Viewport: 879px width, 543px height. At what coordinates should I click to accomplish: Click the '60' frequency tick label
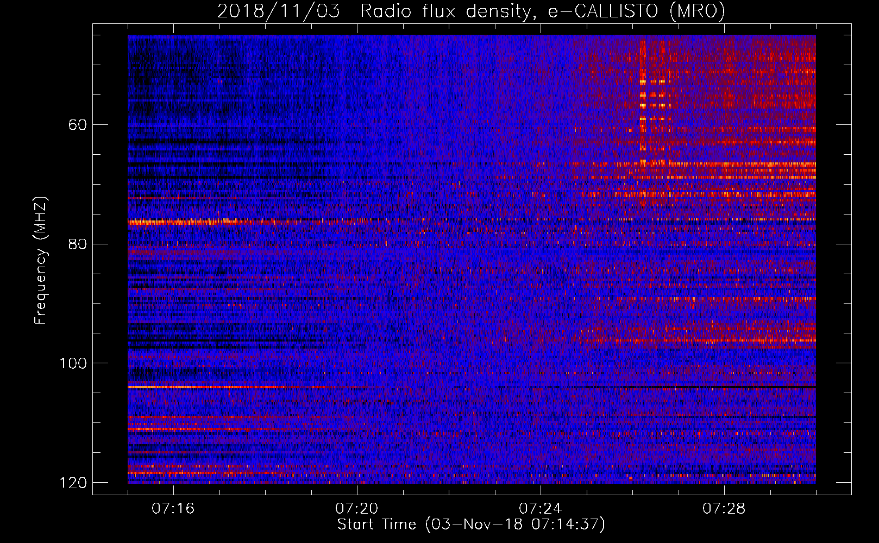78,125
